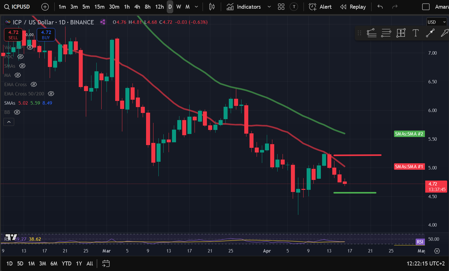The image size is (449, 271).
Task: Show All available date range
Action: point(90,264)
